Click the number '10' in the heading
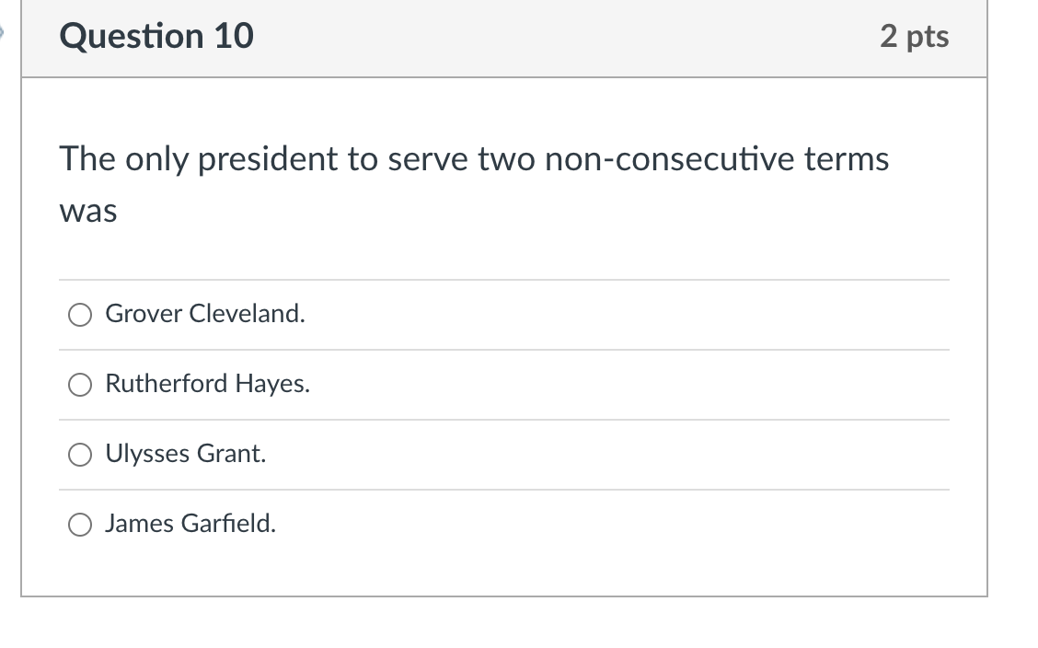 234,37
